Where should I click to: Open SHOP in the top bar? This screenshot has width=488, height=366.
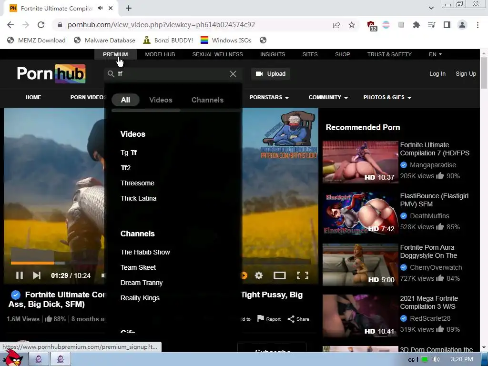(x=342, y=54)
